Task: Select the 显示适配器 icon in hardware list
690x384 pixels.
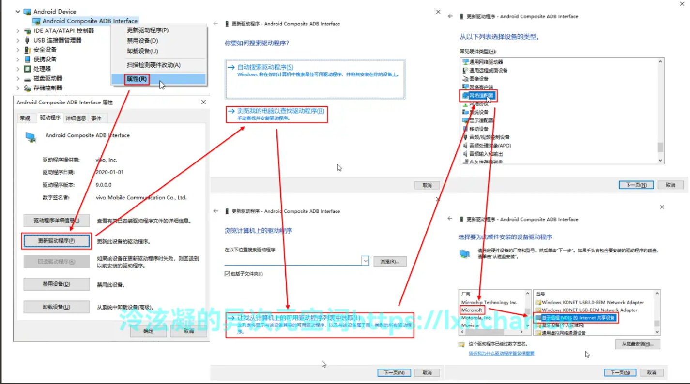Action: [465, 120]
